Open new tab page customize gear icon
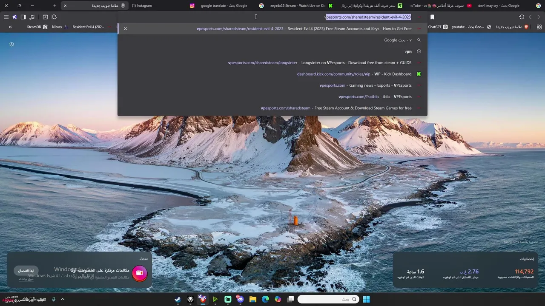545x306 pixels. (11, 44)
